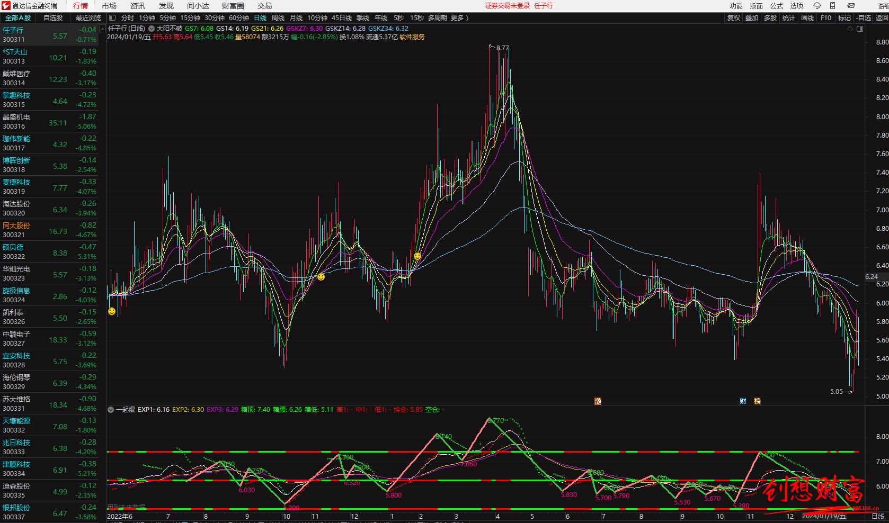Viewport: 889px width, 523px height.
Task: Click the 返回 back button
Action: coord(882,18)
